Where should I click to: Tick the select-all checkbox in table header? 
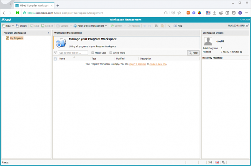click(55, 59)
